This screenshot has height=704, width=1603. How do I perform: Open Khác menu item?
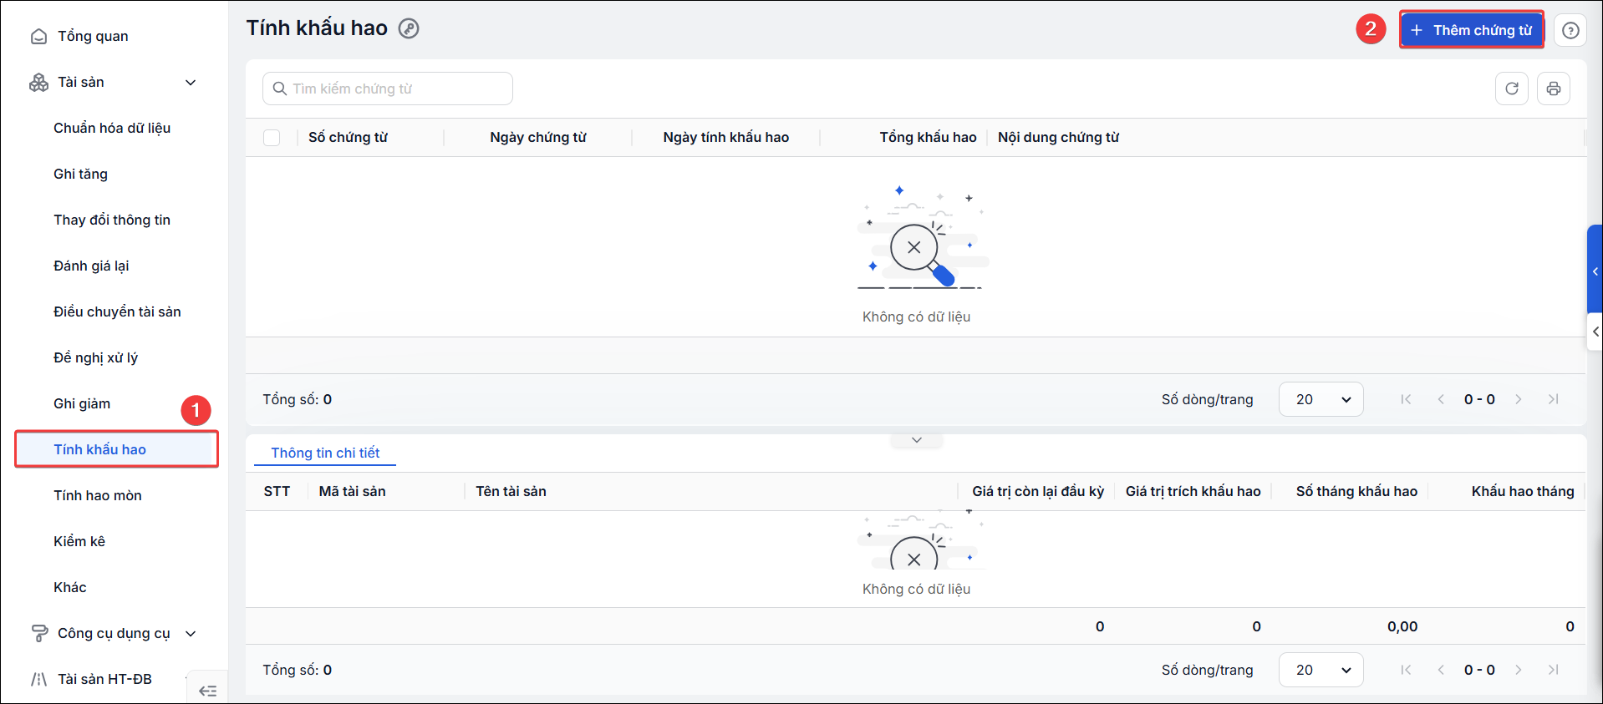coord(70,587)
